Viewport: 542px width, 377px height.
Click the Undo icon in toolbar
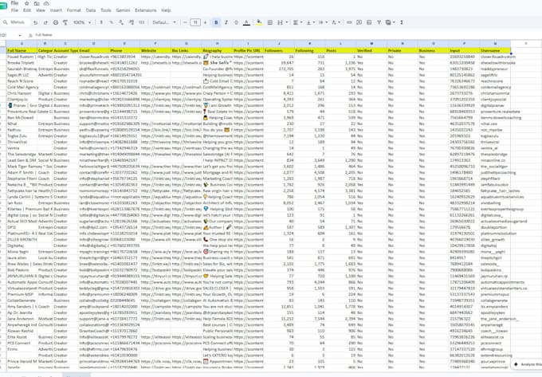point(35,22)
